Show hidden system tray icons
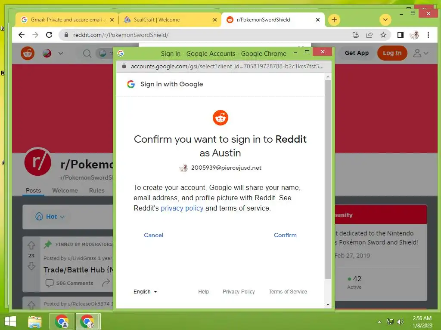Screen dimensions: 441x330 [x=380, y=322]
